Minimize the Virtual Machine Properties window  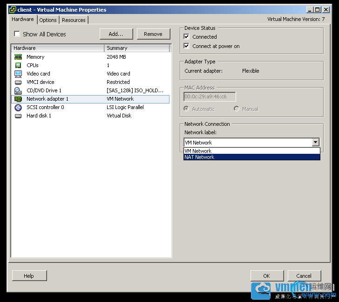tap(310, 9)
